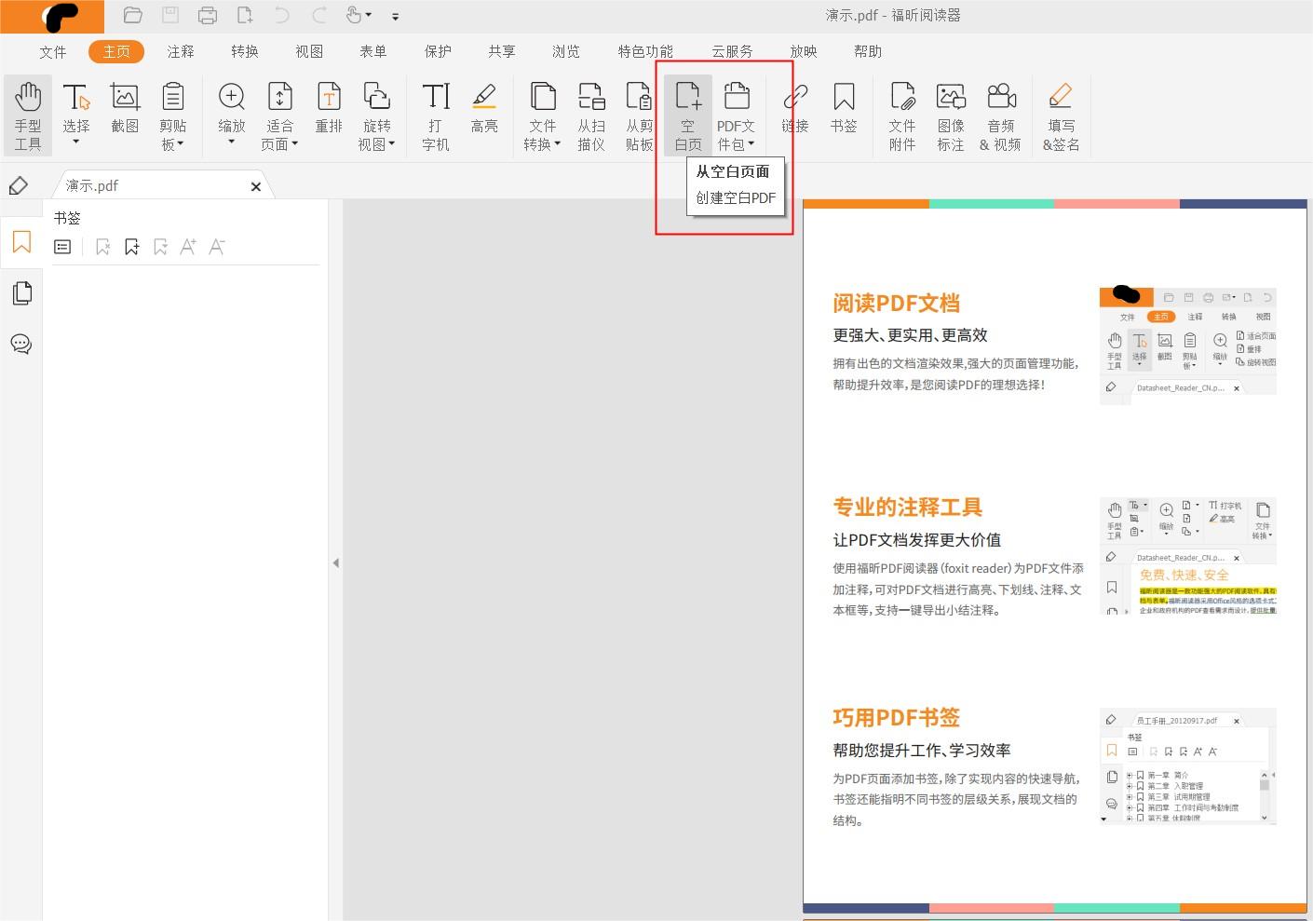
Task: Toggle the pages panel in the left sidebar
Action: (20, 292)
